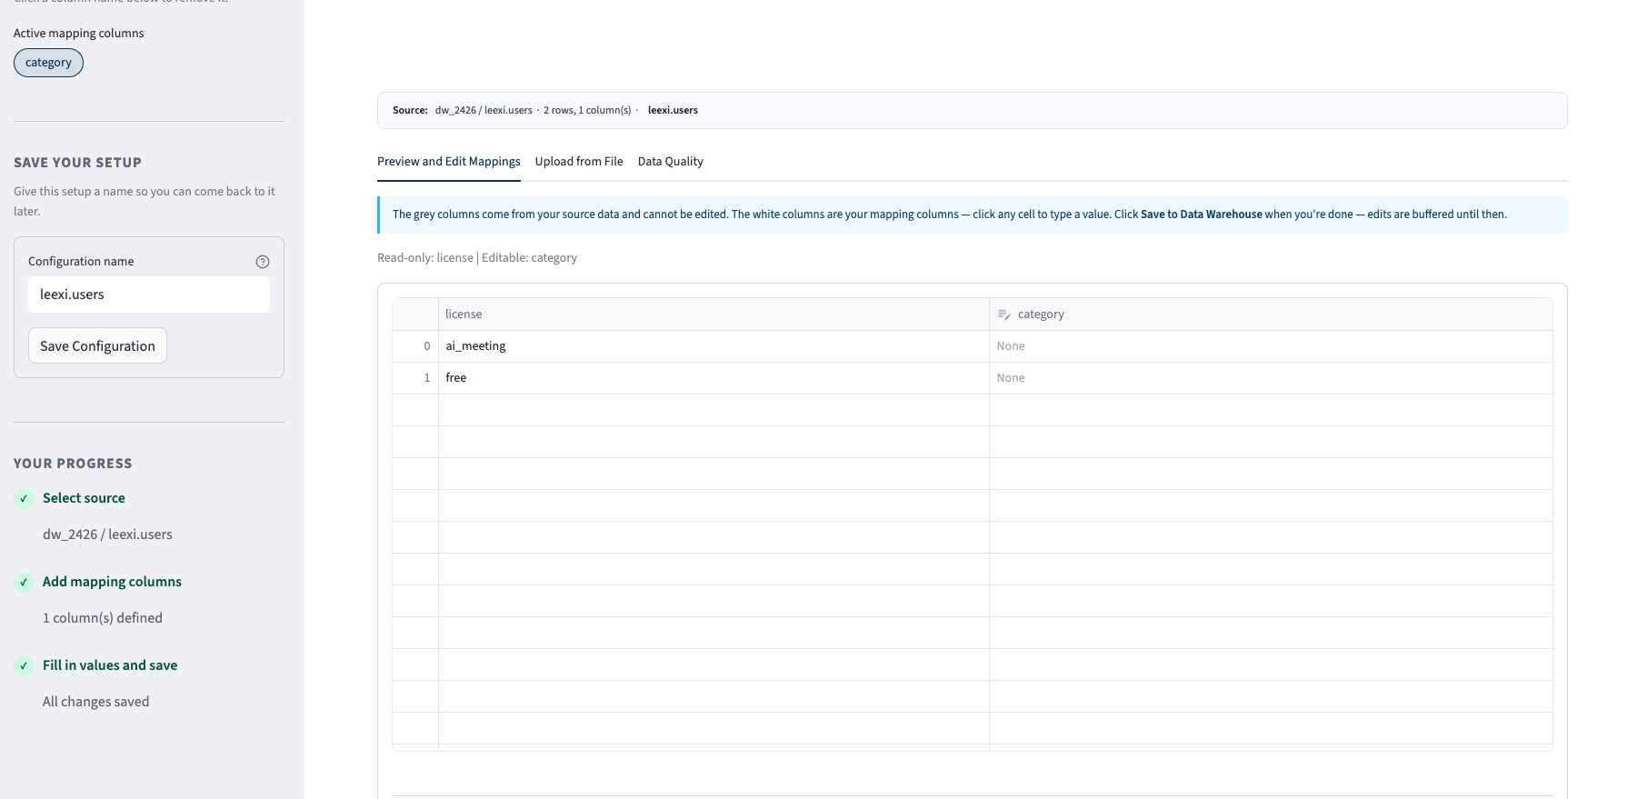Open the Upload from File tab
Image resolution: width=1647 pixels, height=799 pixels.
(579, 162)
